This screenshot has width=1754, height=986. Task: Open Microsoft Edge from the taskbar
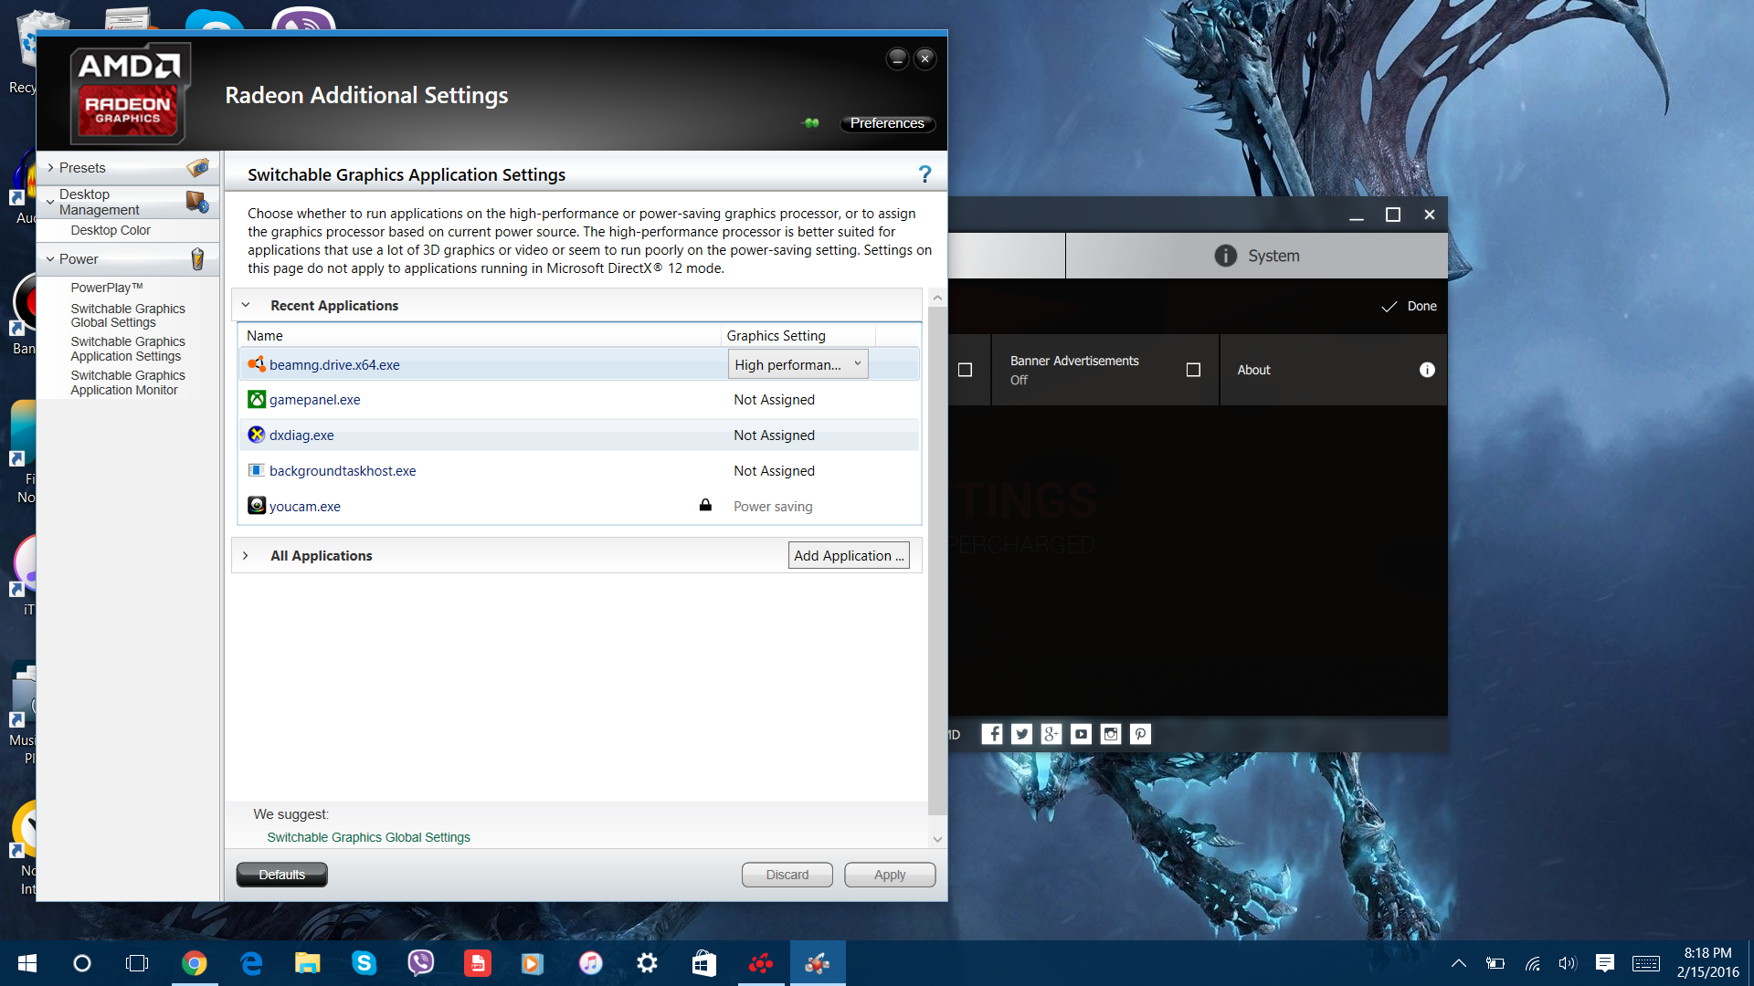coord(250,963)
